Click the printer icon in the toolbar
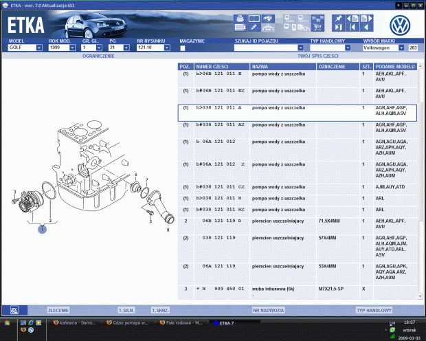 240,19
